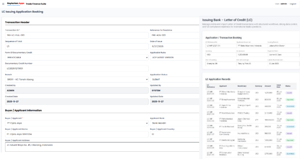The height and width of the screenshot is (161, 300).
Task: Click the Date of Issue field
Action: tap(175, 46)
